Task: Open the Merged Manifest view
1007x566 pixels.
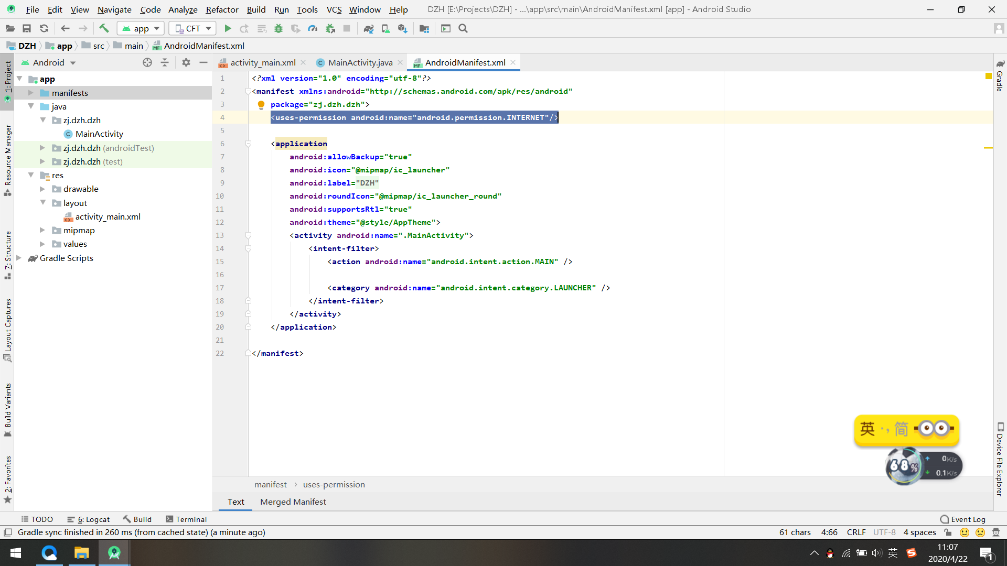Action: (293, 502)
